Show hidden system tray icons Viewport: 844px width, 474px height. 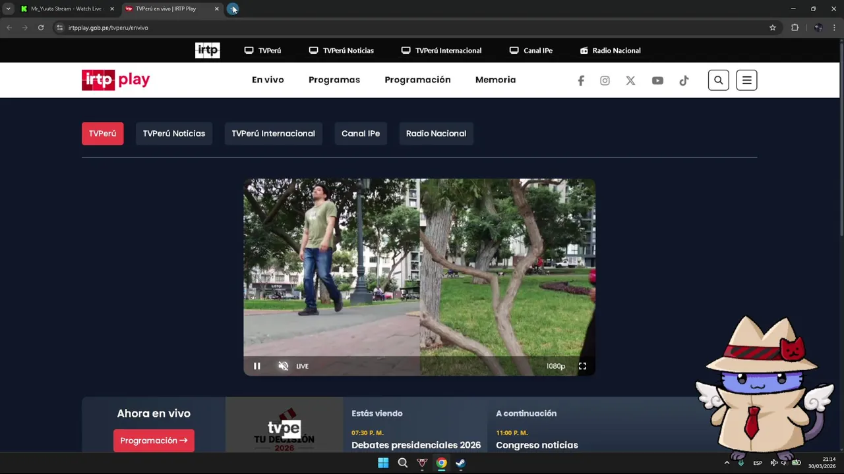click(727, 463)
